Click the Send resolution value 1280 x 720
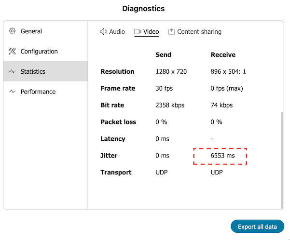 (x=171, y=72)
